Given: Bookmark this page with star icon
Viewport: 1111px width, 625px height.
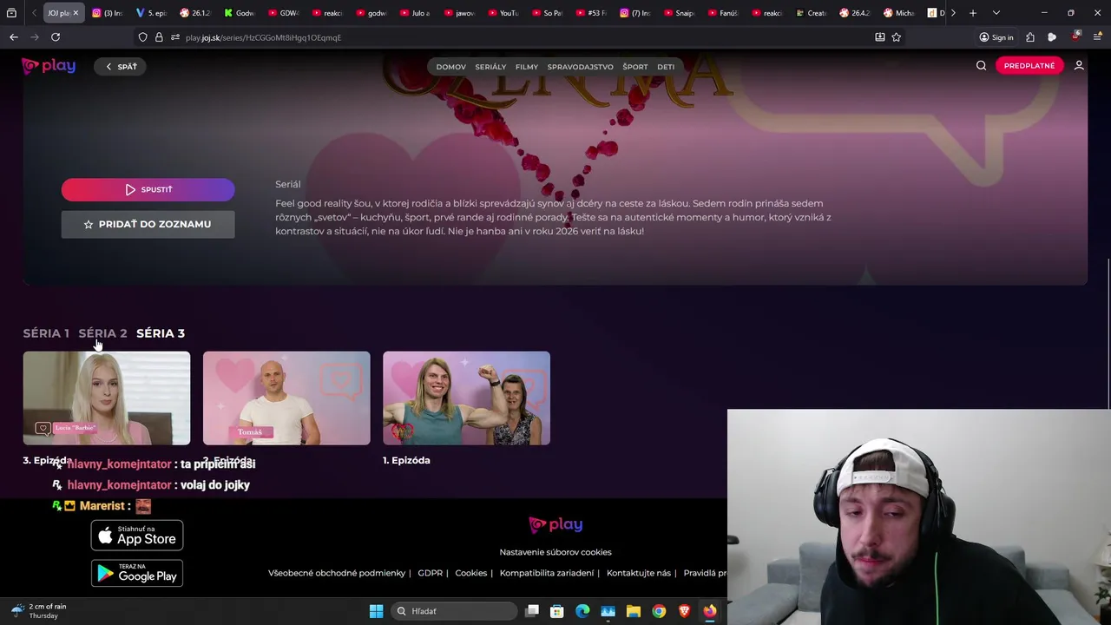Looking at the screenshot, I should pos(896,37).
